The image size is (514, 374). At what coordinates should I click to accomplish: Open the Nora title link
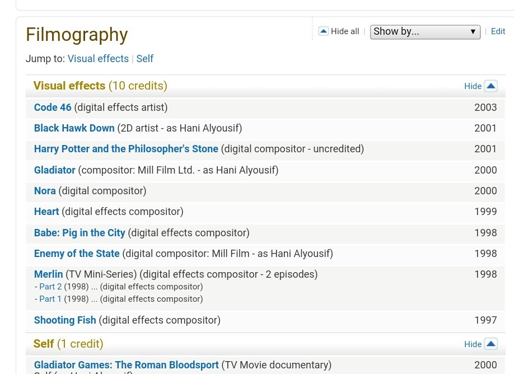click(45, 191)
